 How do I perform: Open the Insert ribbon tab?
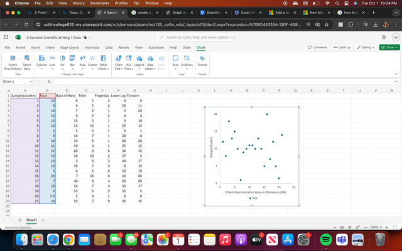[35, 48]
